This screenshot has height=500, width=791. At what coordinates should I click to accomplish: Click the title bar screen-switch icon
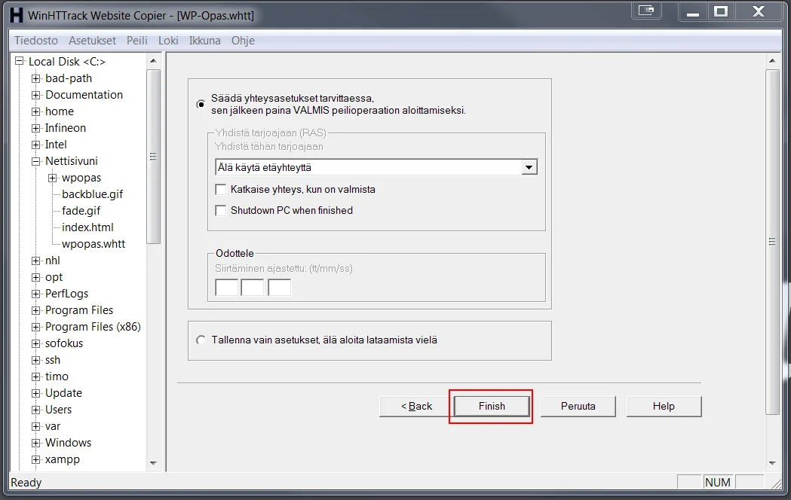click(x=646, y=11)
